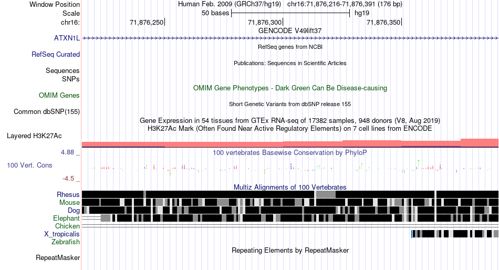This screenshot has width=499, height=270.
Task: Click the Multiz Alignments of 100 Vertebrates title
Action: tap(290, 187)
